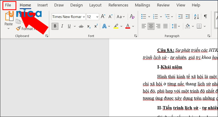Click the Câu 8A heading text
The image size is (218, 117).
pos(166,50)
